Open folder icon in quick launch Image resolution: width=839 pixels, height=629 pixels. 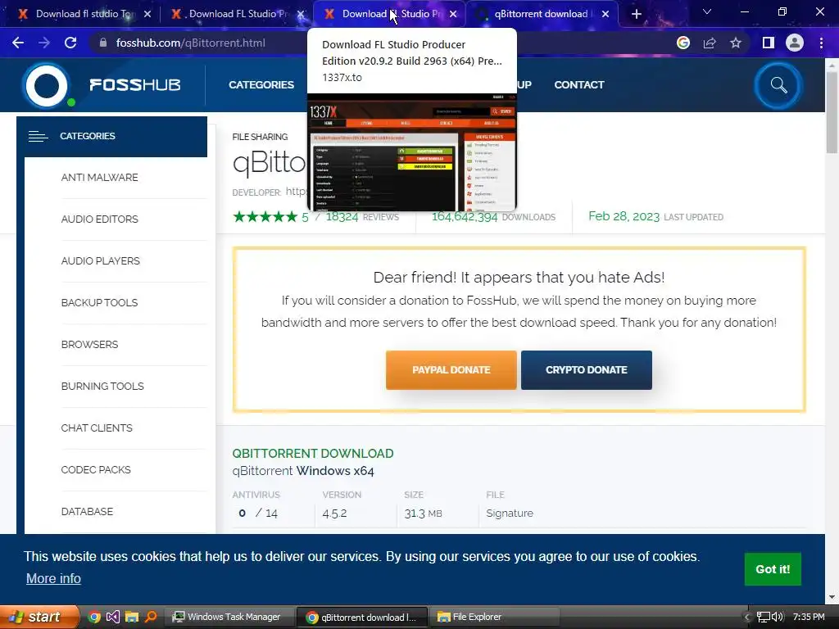pos(132,617)
